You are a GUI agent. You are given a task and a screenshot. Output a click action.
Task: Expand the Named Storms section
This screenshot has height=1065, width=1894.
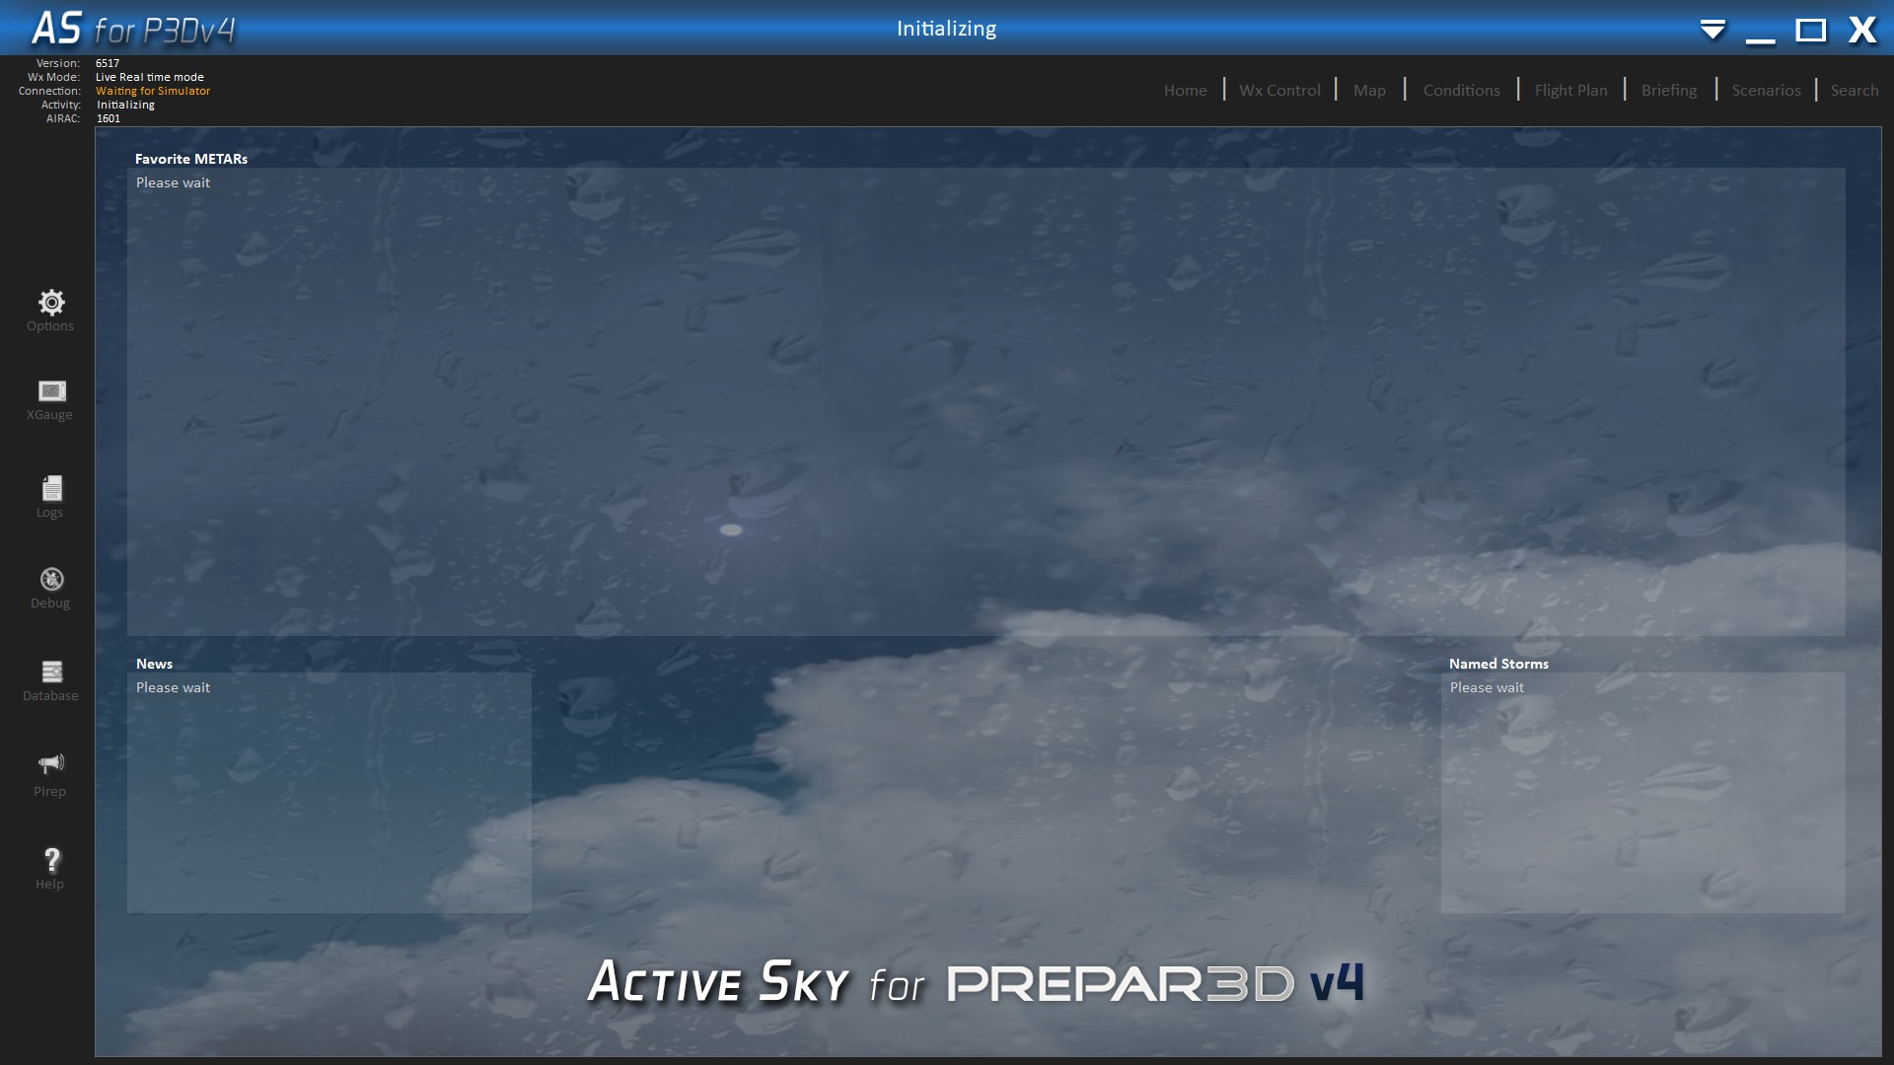1498,664
